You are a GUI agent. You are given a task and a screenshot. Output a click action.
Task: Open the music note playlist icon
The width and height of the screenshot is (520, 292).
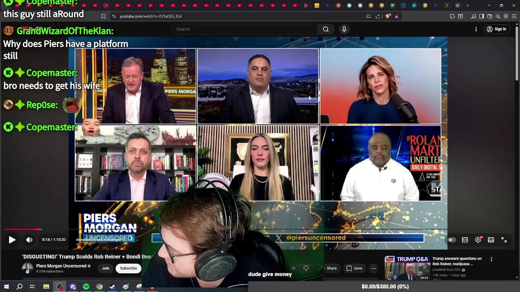pos(474,16)
